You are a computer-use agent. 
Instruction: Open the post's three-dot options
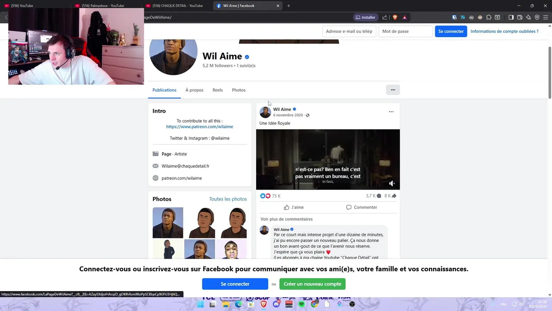[391, 111]
